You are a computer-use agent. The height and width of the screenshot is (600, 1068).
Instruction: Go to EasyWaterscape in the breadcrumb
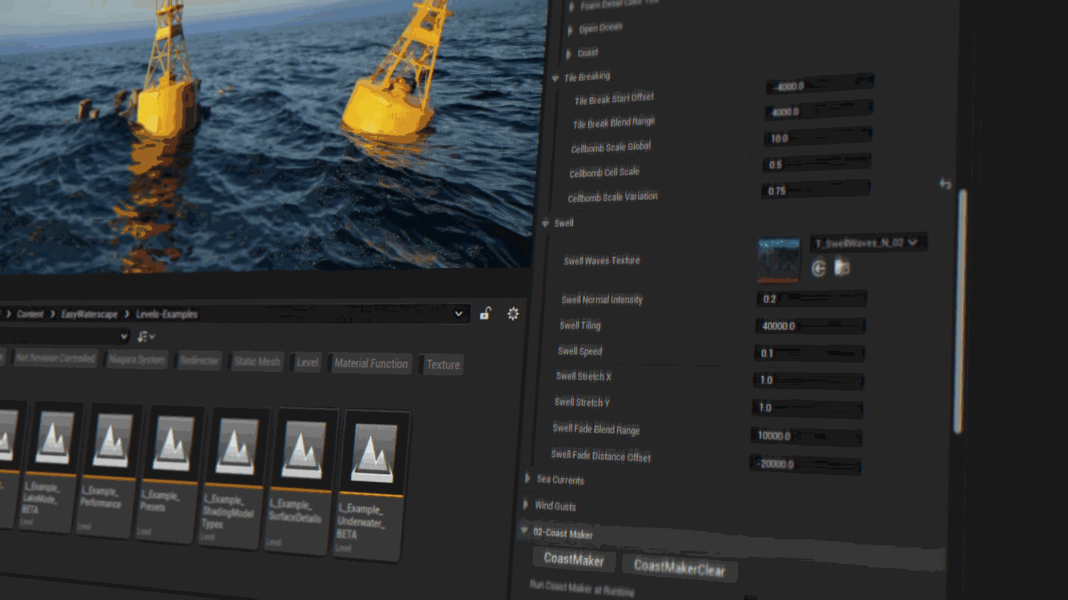[x=89, y=314]
